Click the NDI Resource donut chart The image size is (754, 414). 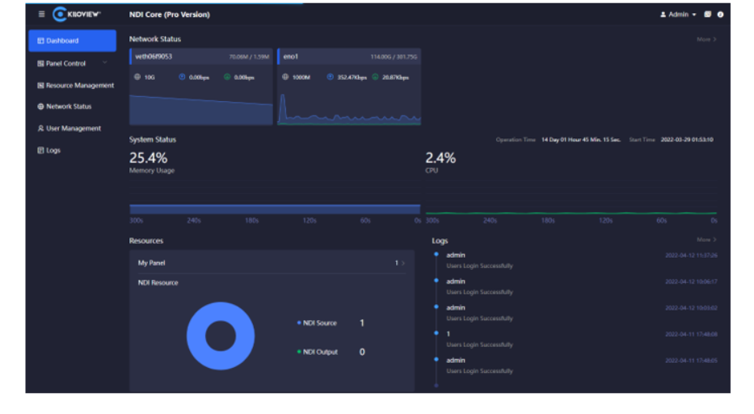[x=221, y=336]
